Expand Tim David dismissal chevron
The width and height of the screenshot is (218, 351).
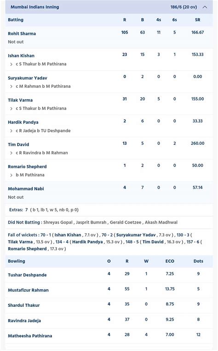click(x=11, y=153)
